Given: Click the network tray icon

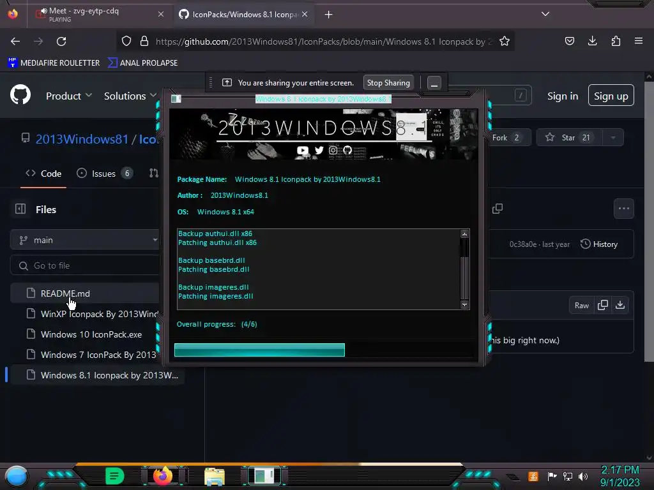Looking at the screenshot, I should click(568, 476).
